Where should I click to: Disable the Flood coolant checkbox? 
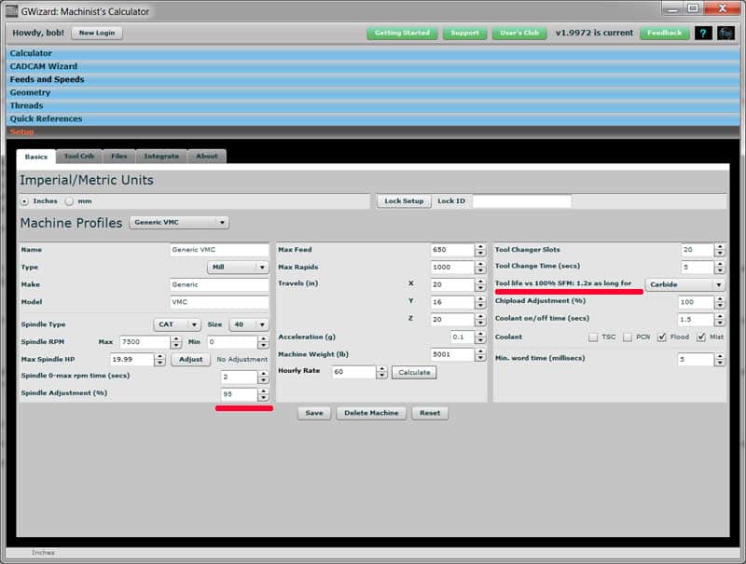point(662,337)
